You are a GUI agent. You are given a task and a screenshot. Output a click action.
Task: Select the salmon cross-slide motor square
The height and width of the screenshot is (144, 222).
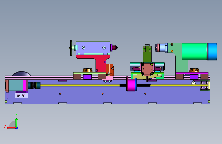click(x=147, y=69)
